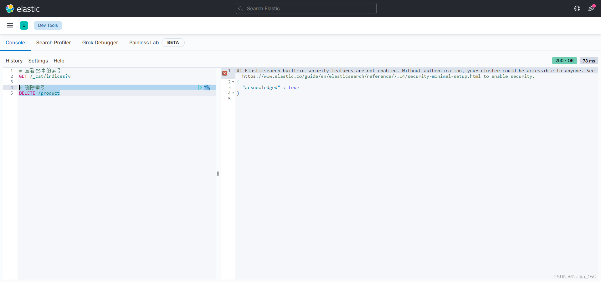Collapse the fold arrow at output line 4
Screen dimensions: 601x282
pyautogui.click(x=233, y=93)
